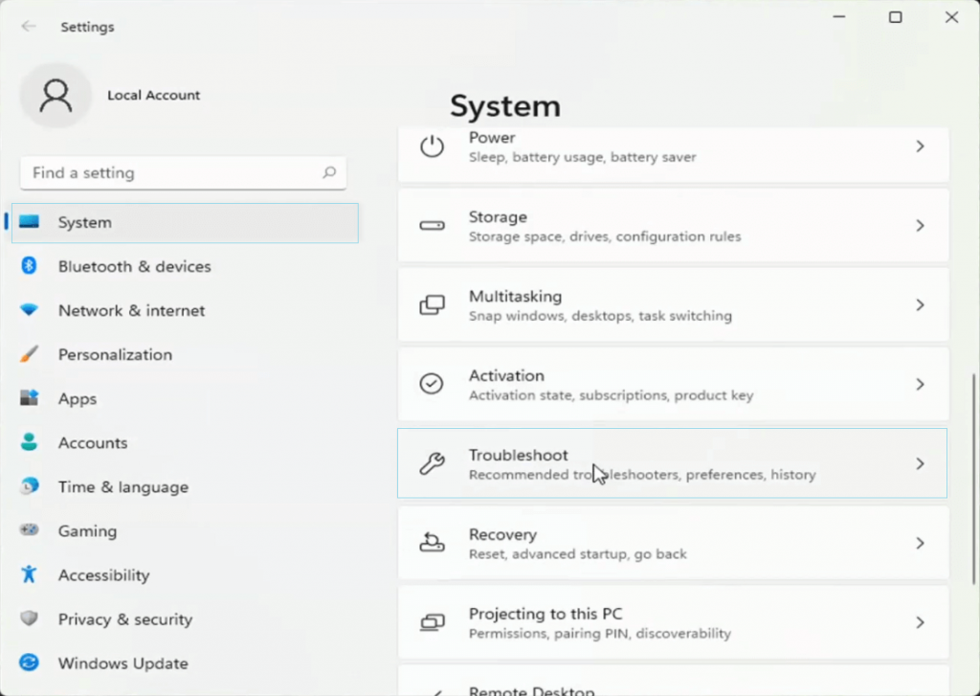Click the Bluetooth icon in sidebar
980x696 pixels.
(x=30, y=266)
